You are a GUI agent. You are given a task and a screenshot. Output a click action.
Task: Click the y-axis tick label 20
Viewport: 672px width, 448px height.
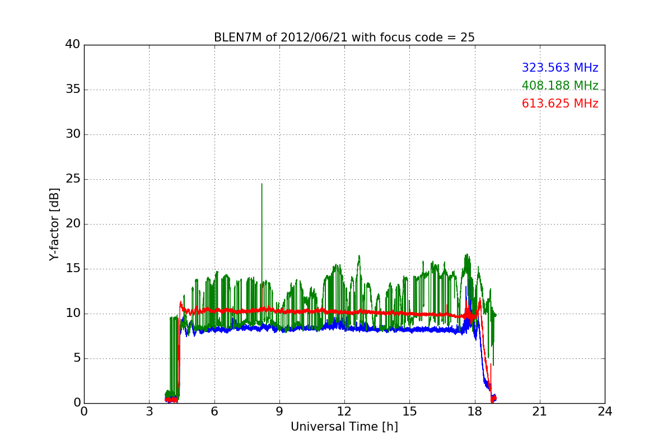(72, 224)
